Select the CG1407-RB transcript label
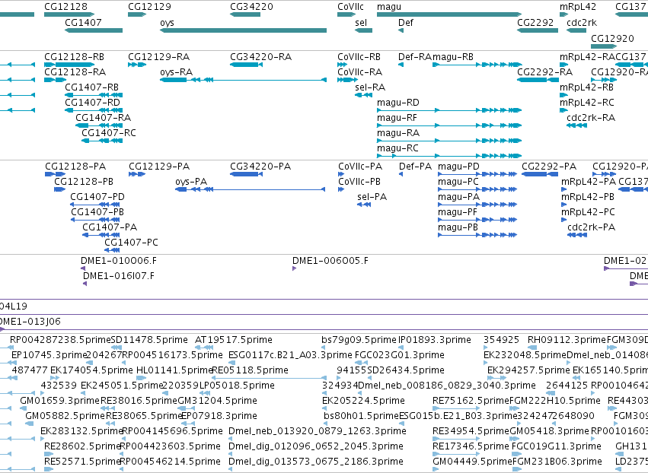Image resolution: width=648 pixels, height=473 pixels. [x=91, y=87]
